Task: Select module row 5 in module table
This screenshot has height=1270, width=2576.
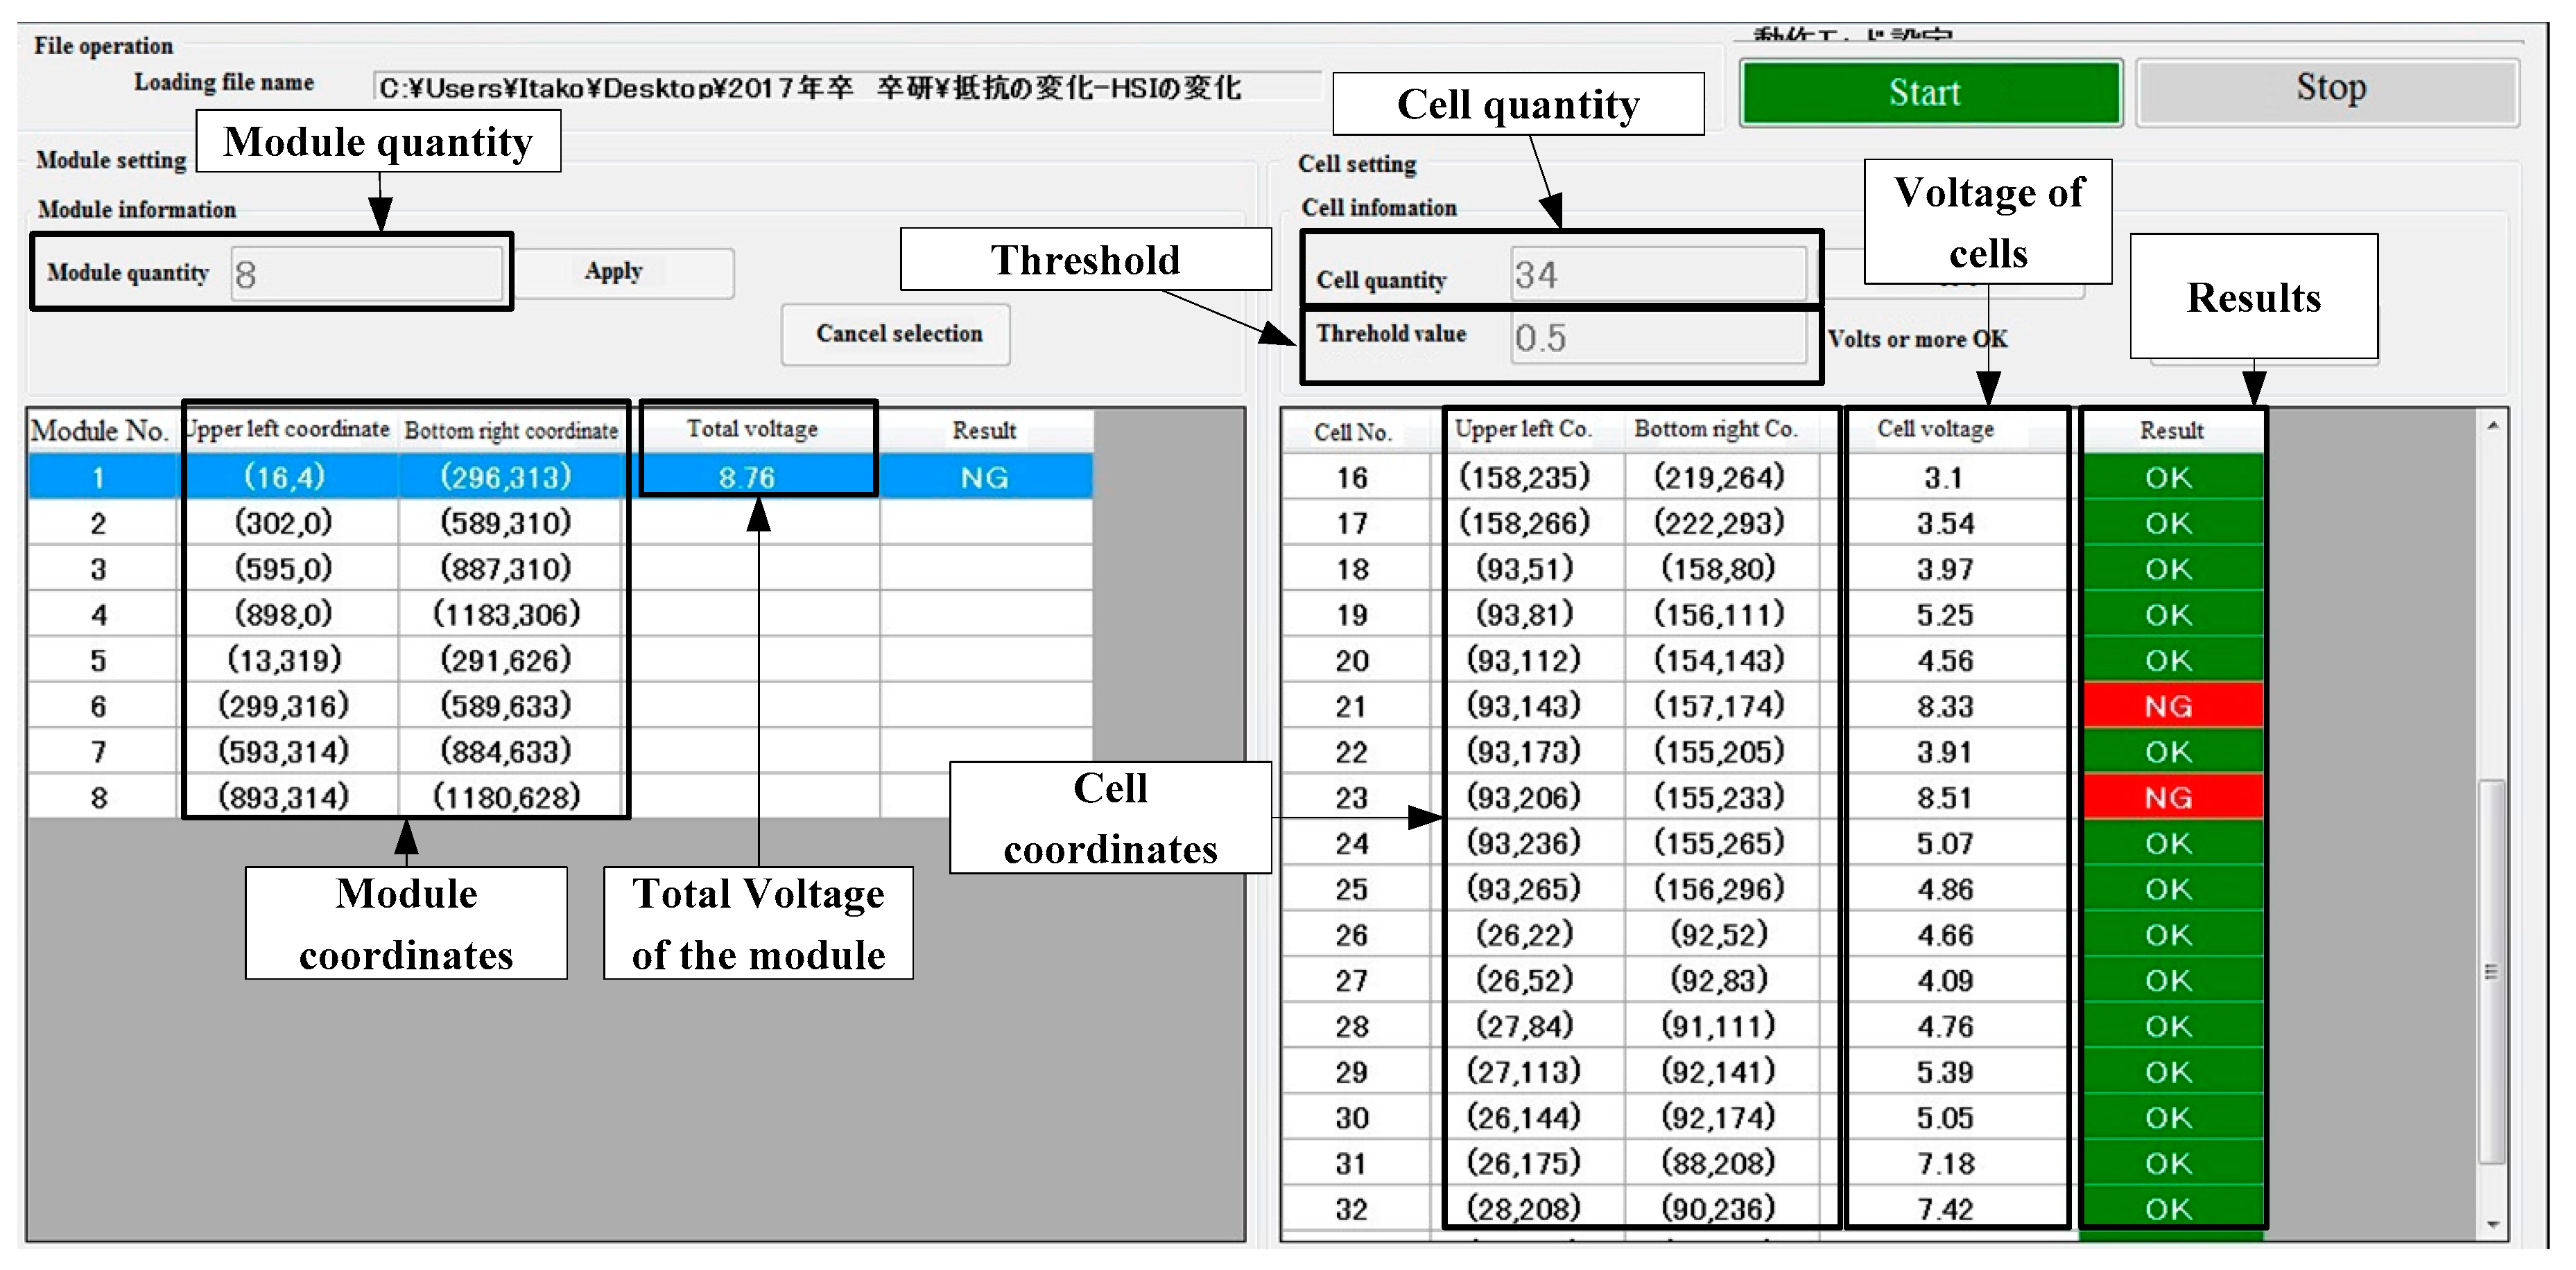Action: pyautogui.click(x=98, y=660)
